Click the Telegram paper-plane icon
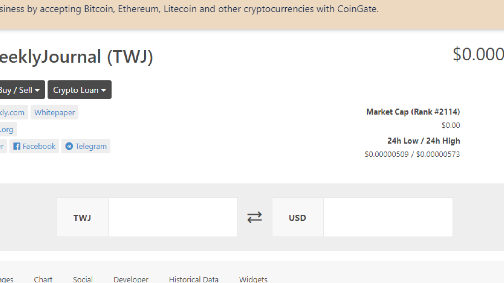This screenshot has width=504, height=283. coord(69,146)
